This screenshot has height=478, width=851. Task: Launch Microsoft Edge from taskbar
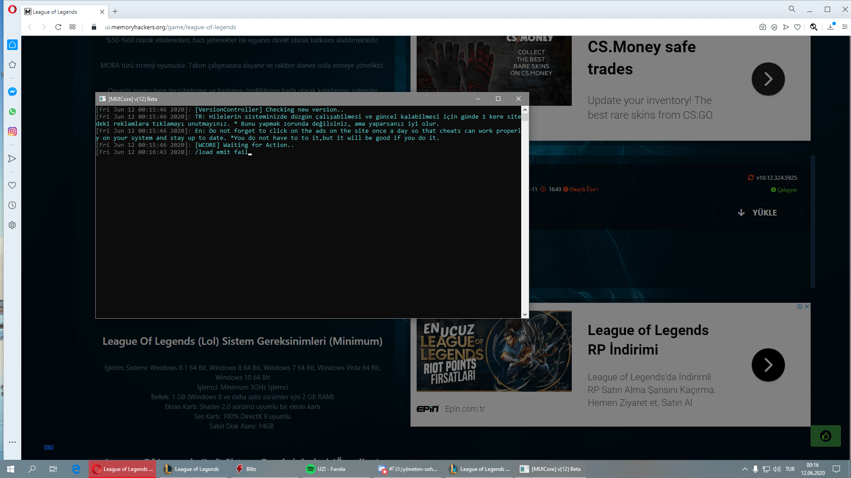tap(76, 469)
